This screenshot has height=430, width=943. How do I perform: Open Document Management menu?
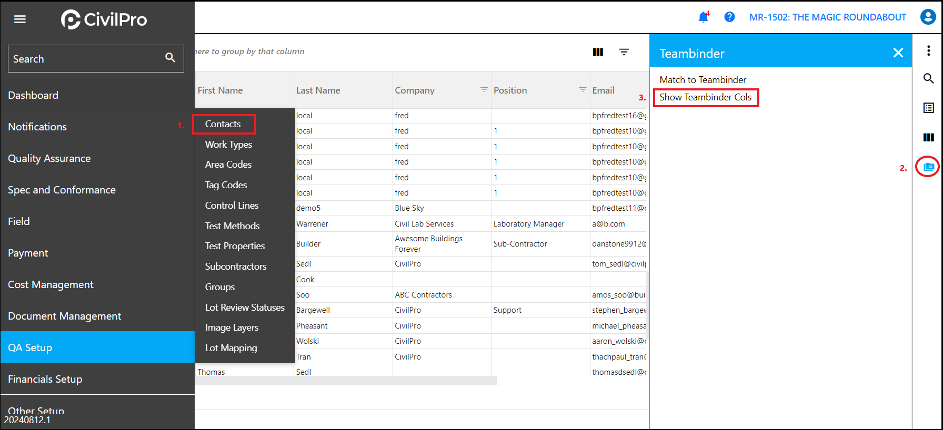click(97, 316)
